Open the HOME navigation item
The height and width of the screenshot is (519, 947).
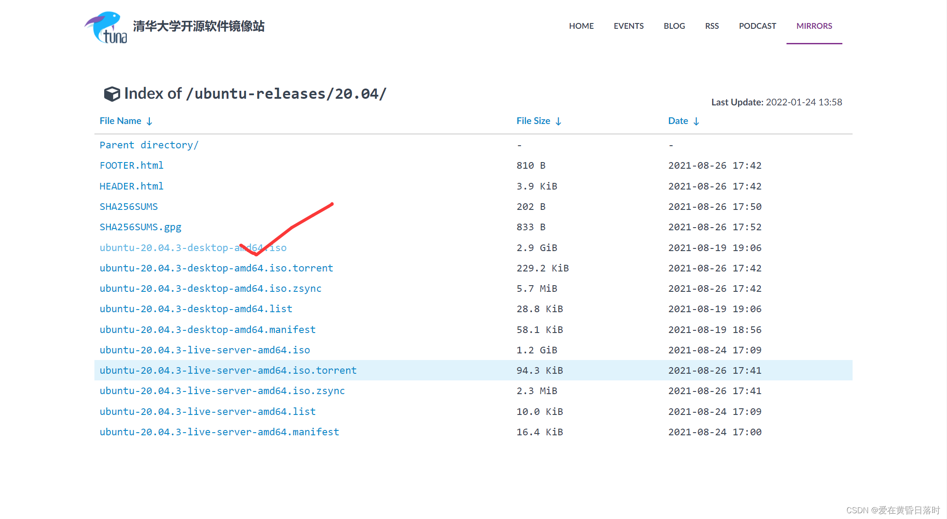[x=581, y=26]
